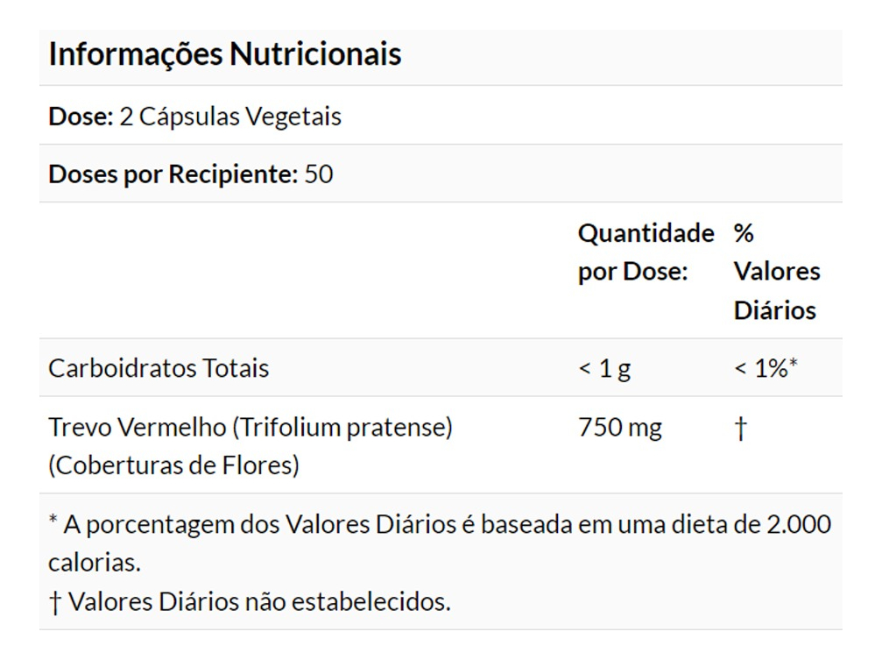The height and width of the screenshot is (660, 882).
Task: Click the "% Valores Diários" column header
Action: coord(776,272)
